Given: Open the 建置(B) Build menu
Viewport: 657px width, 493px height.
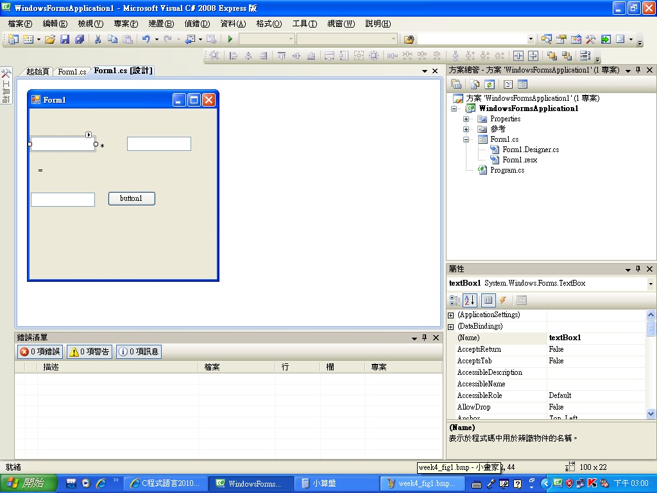Looking at the screenshot, I should 161,24.
